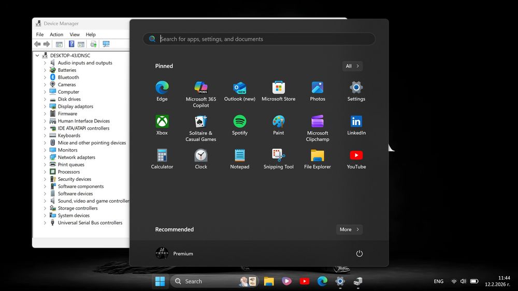
Task: Open the Wi-Fi network status icon
Action: (x=454, y=281)
